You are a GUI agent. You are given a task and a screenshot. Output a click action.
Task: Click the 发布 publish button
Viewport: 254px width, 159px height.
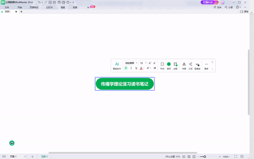(x=218, y=7)
